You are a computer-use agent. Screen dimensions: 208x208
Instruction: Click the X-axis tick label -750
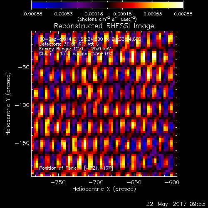58,182
